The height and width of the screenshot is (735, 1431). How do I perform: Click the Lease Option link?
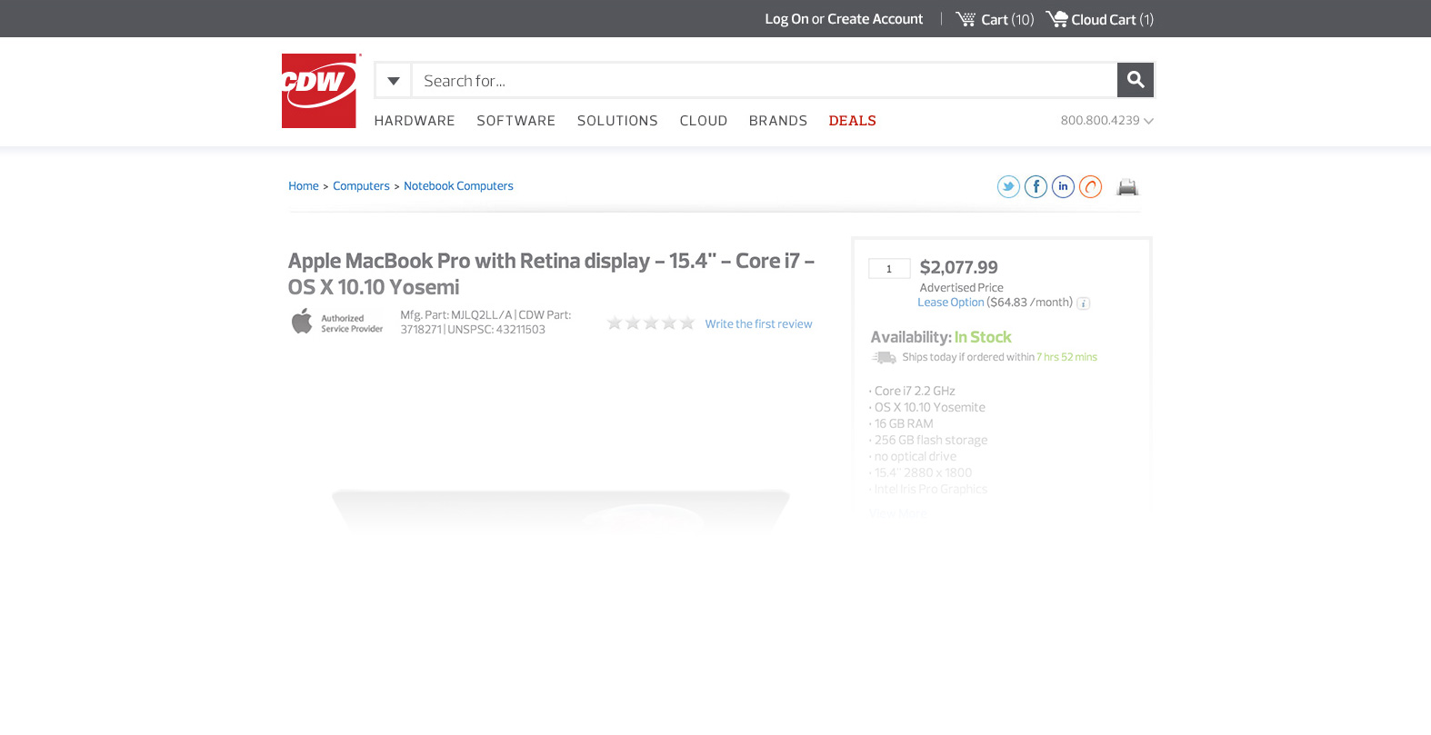(x=950, y=303)
